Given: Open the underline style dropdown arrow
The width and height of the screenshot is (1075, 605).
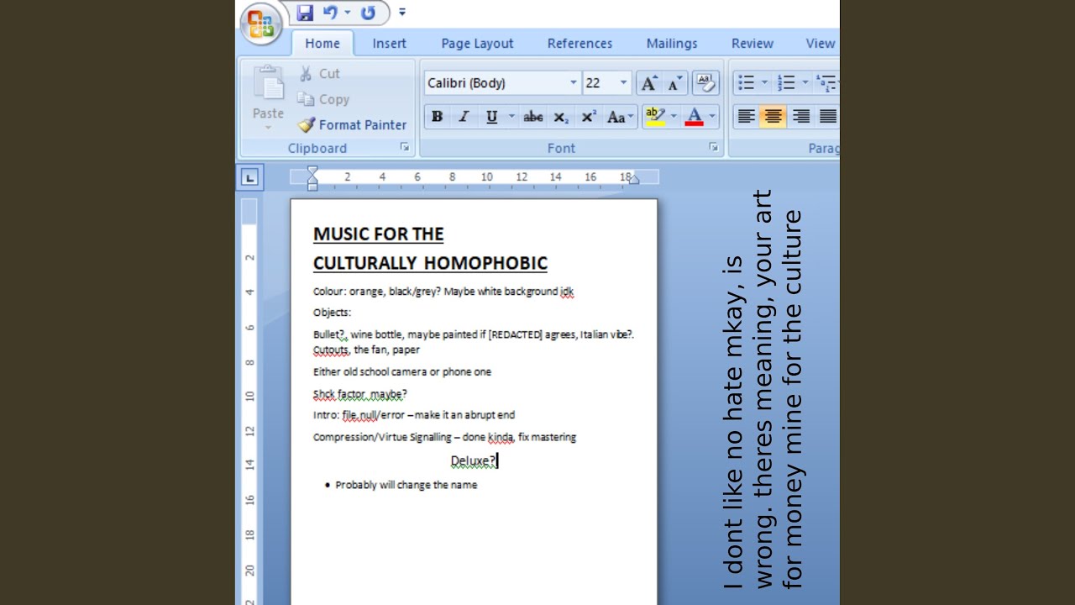Looking at the screenshot, I should point(511,118).
